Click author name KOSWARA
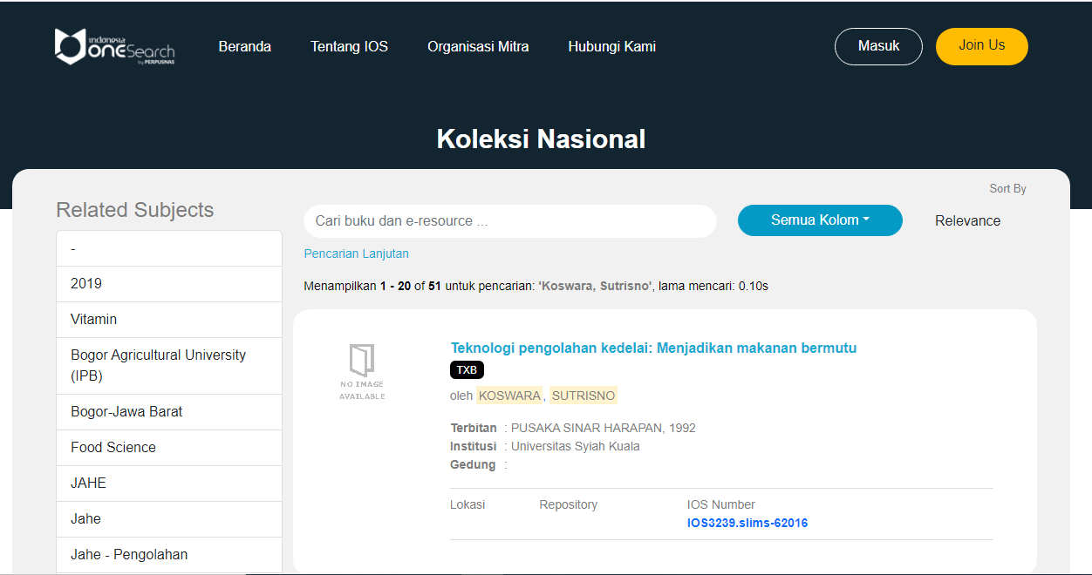Viewport: 1092px width, 575px height. [x=509, y=396]
